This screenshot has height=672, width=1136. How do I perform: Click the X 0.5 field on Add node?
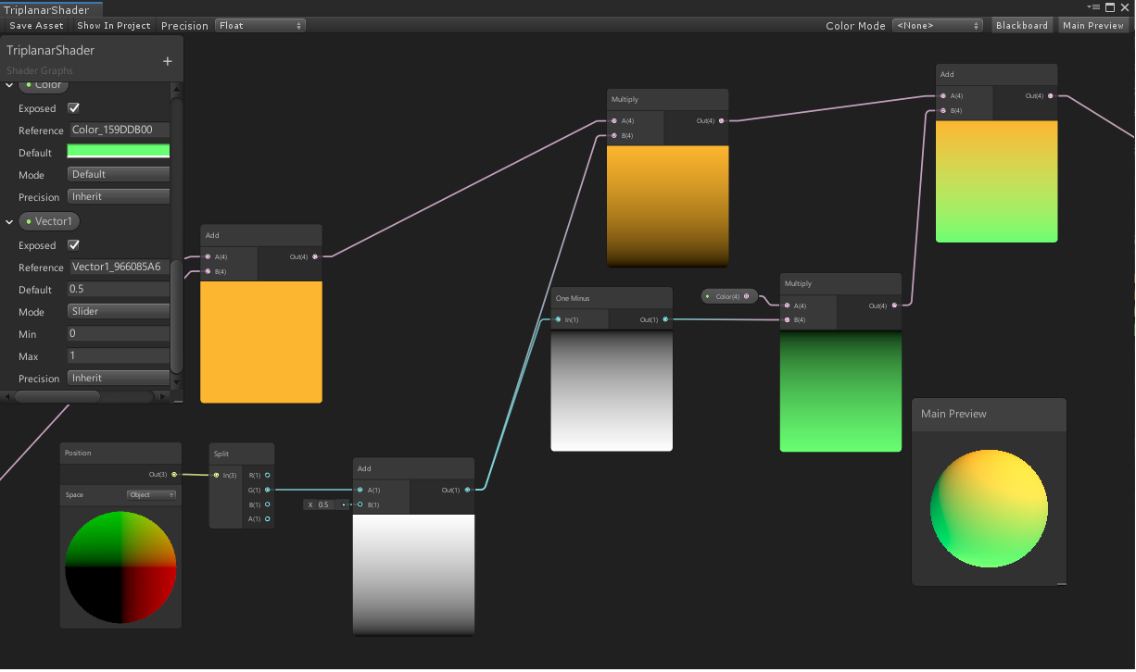click(x=325, y=504)
